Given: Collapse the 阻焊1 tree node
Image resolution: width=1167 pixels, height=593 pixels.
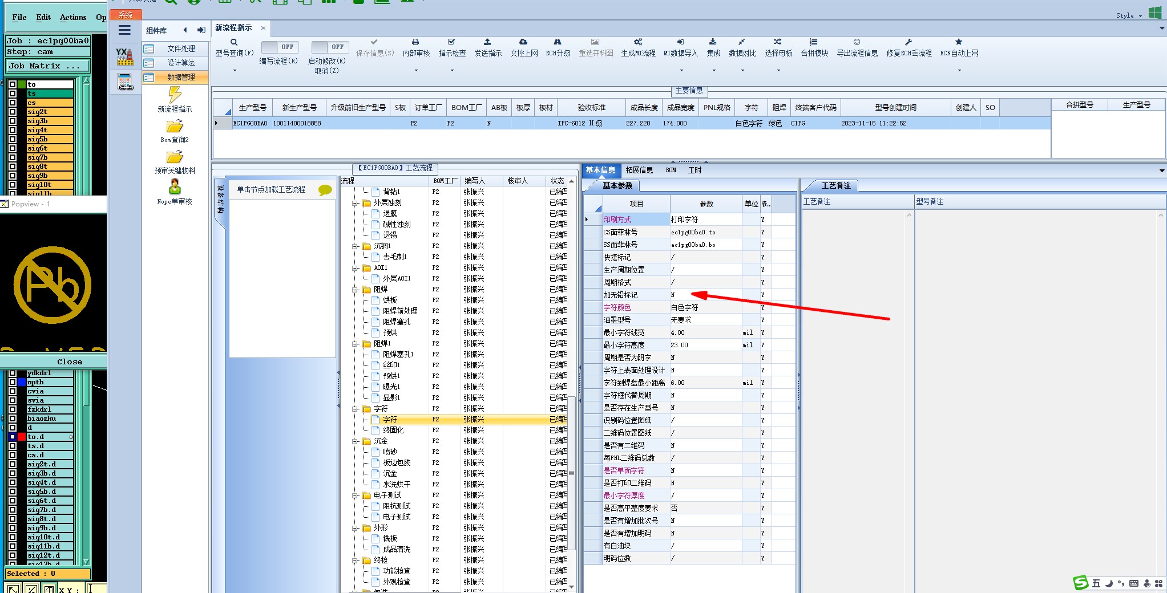Looking at the screenshot, I should [x=355, y=344].
